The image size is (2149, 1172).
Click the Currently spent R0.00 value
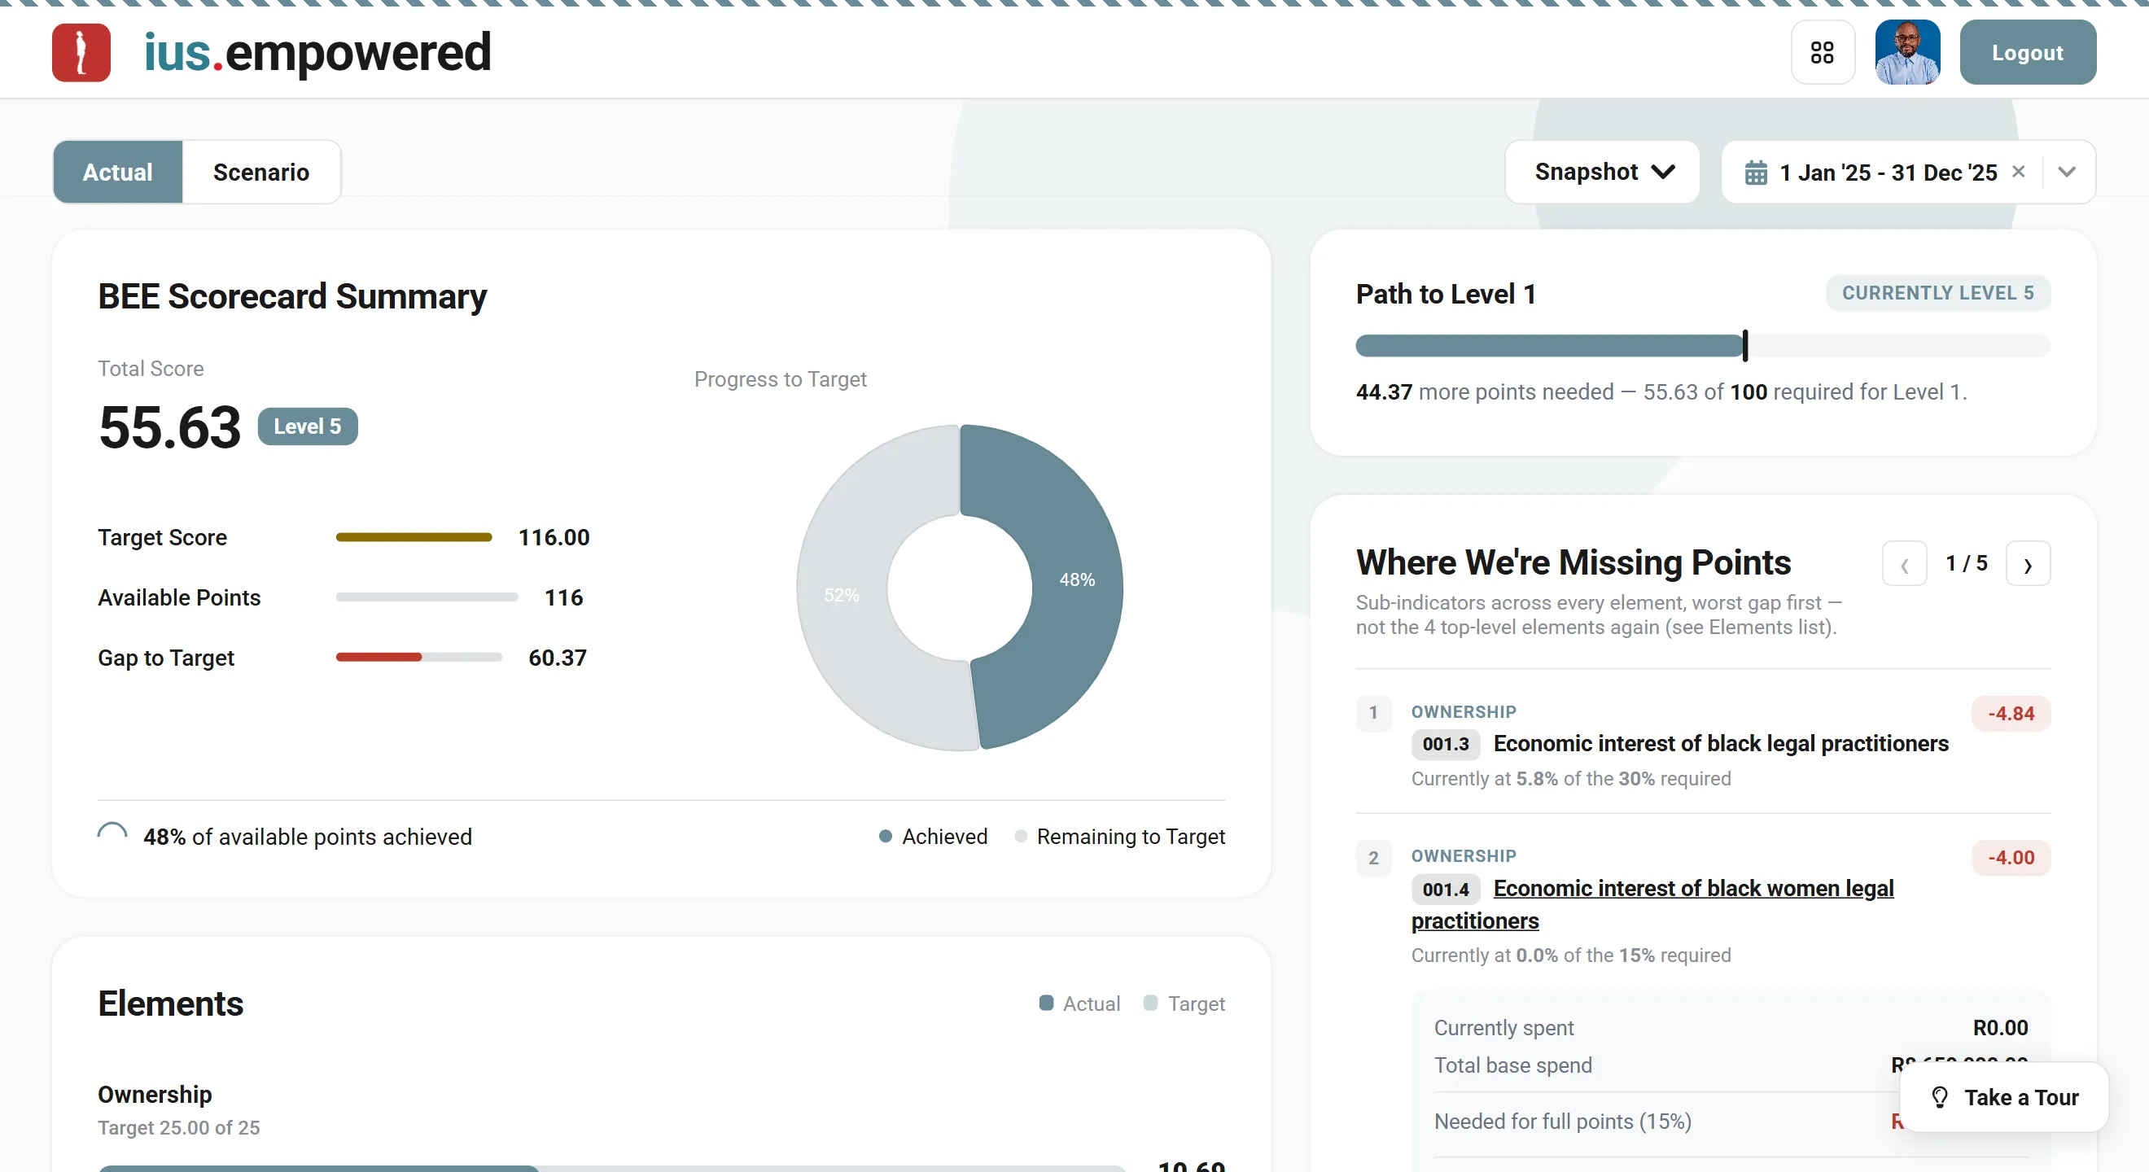(2001, 1028)
